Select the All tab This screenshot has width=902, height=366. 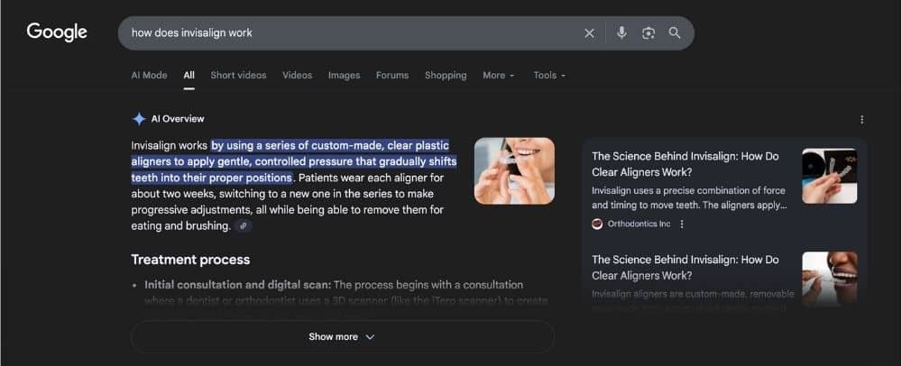click(189, 75)
